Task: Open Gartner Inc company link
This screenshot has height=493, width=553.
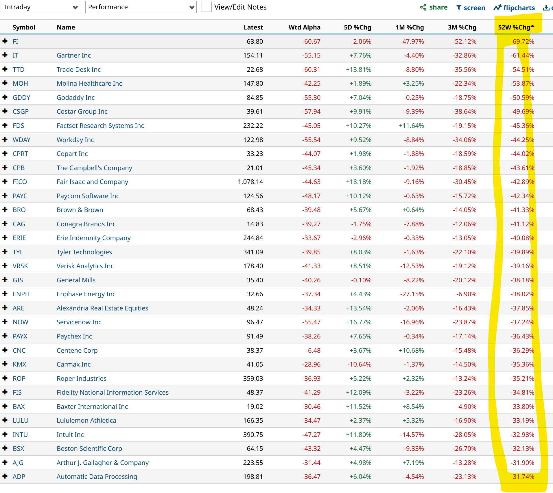Action: coord(74,55)
